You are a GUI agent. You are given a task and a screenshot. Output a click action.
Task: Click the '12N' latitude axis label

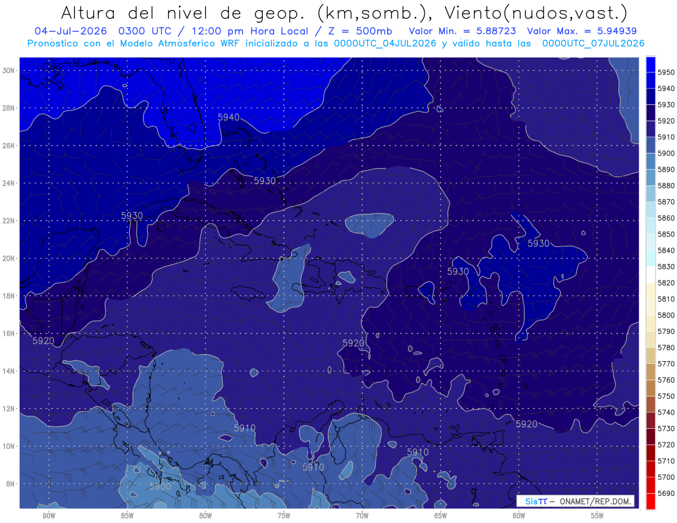tap(8, 408)
